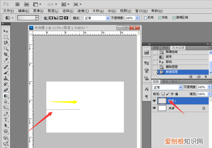Select the Eyedropper tool
The image size is (212, 148).
[x=6, y=60]
